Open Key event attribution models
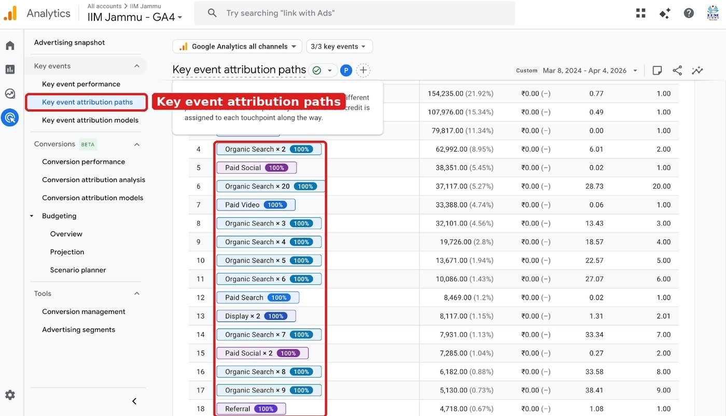Viewport: 726px width, 416px height. (90, 120)
